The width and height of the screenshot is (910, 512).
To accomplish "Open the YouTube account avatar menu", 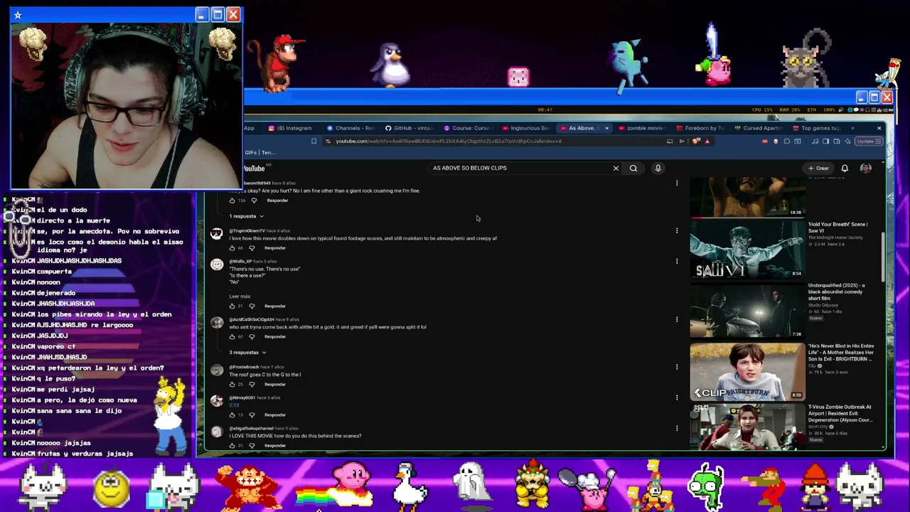I will point(865,169).
